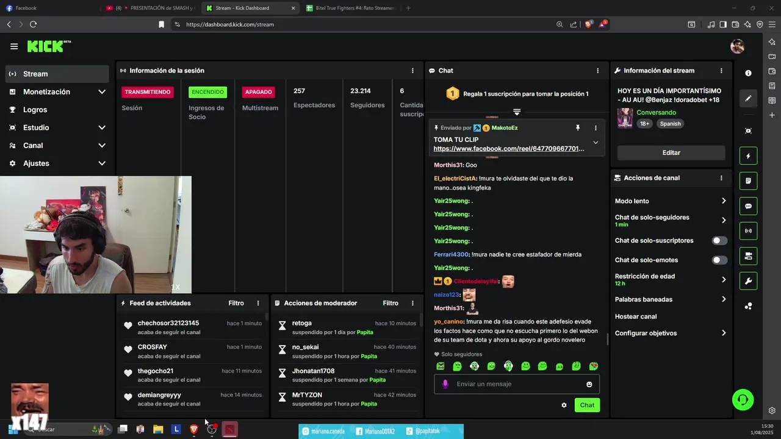Open Palabras baneadas settings
The image size is (781, 439).
pyautogui.click(x=671, y=299)
